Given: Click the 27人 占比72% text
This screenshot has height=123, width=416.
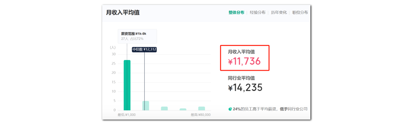Looking at the screenshot, I should (x=132, y=39).
